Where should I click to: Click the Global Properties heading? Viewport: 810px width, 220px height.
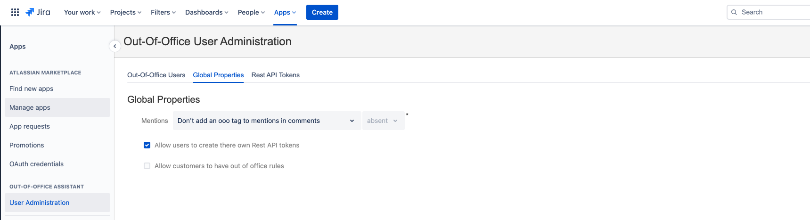click(x=164, y=99)
